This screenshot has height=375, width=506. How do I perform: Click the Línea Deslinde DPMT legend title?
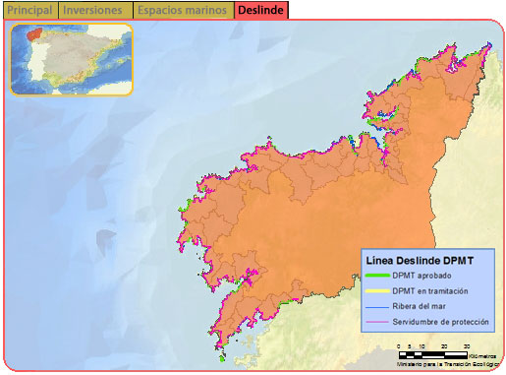(x=420, y=261)
